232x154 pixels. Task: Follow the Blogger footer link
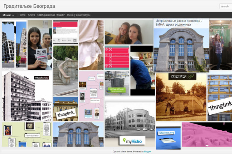tap(148, 151)
